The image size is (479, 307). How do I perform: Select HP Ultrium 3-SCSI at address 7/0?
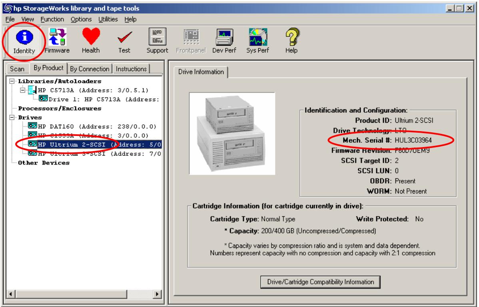[99, 153]
